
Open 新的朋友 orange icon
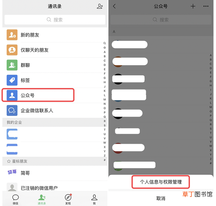click(x=12, y=35)
